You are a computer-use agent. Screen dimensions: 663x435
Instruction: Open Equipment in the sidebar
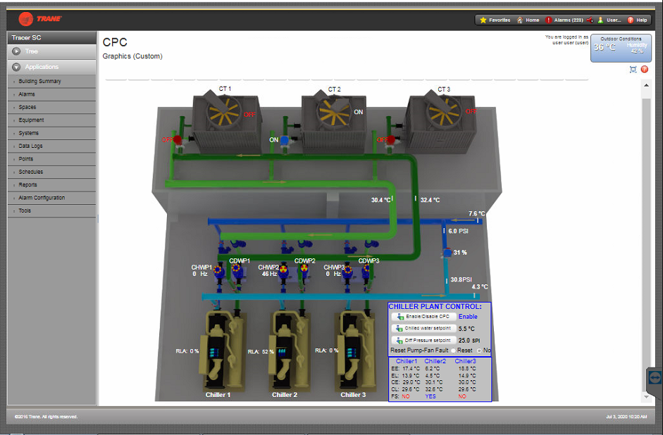click(x=51, y=120)
